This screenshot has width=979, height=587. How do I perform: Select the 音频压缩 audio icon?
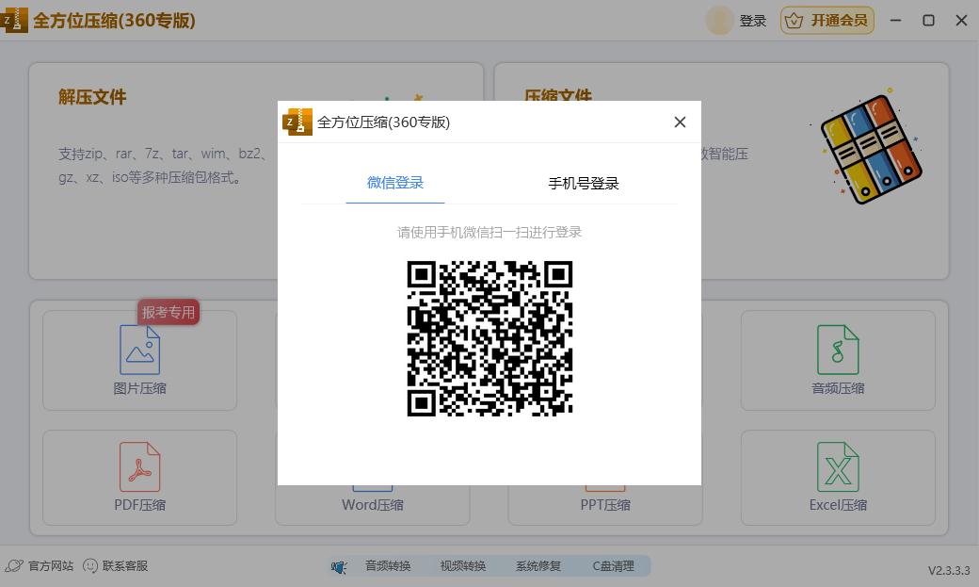[838, 351]
